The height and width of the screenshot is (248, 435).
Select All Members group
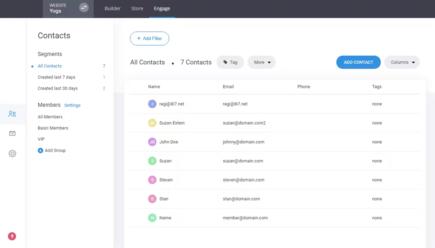click(x=50, y=117)
